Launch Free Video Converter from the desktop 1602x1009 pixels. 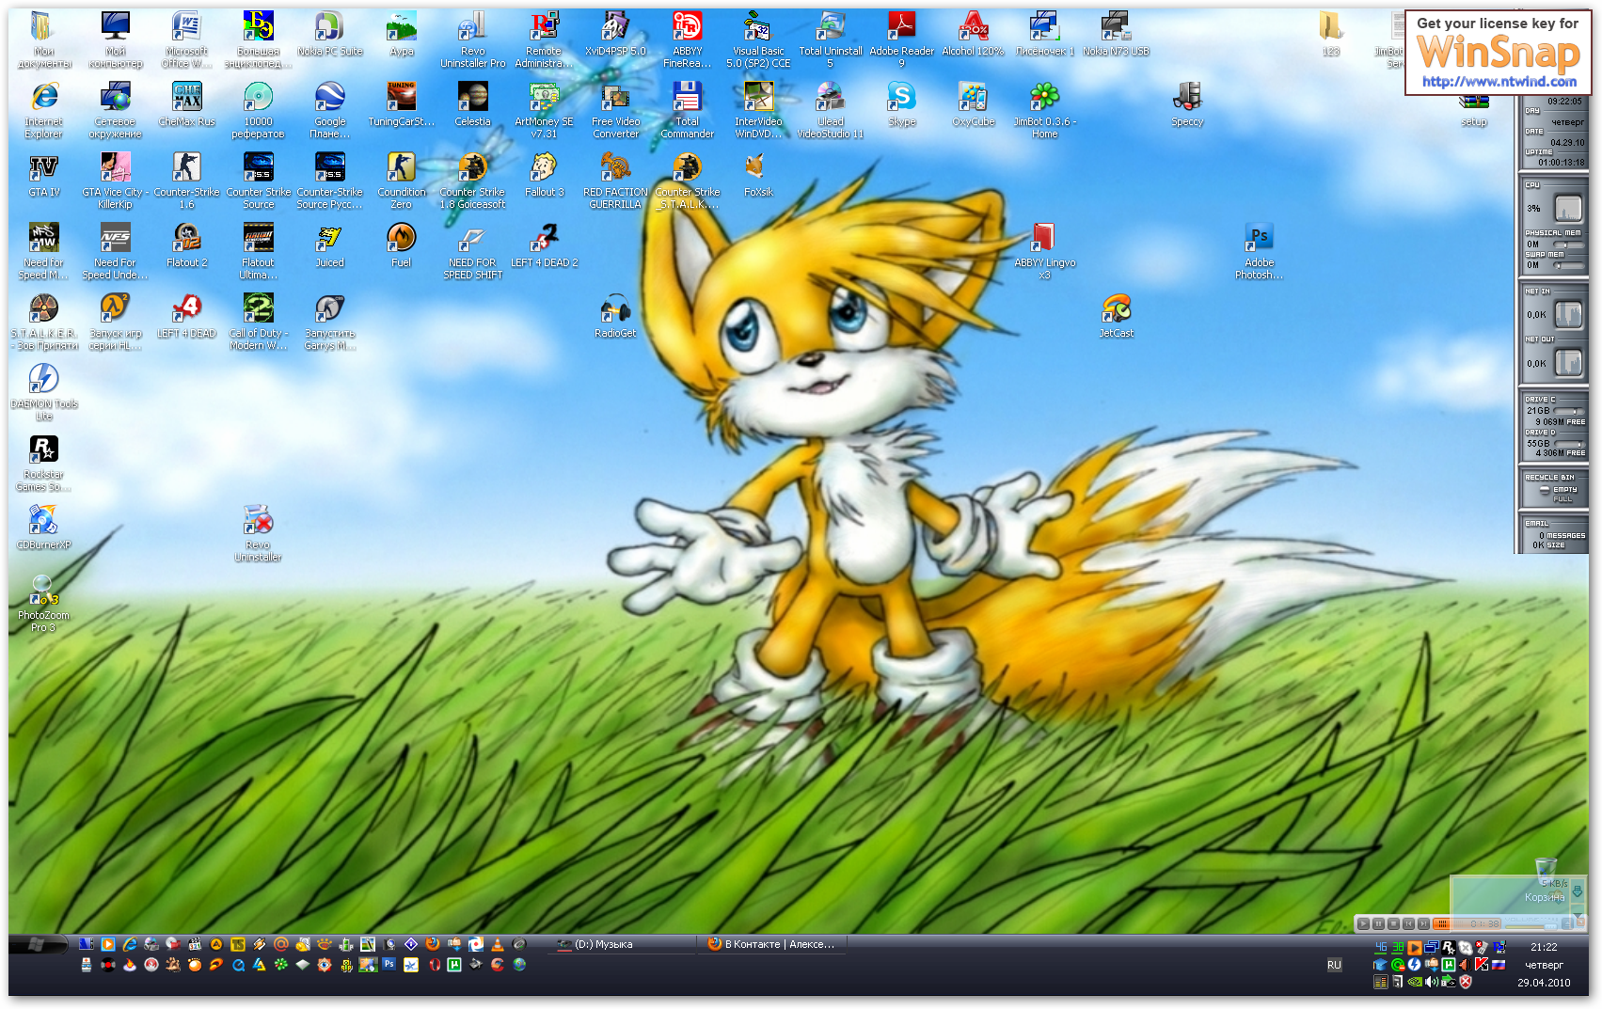coord(616,110)
